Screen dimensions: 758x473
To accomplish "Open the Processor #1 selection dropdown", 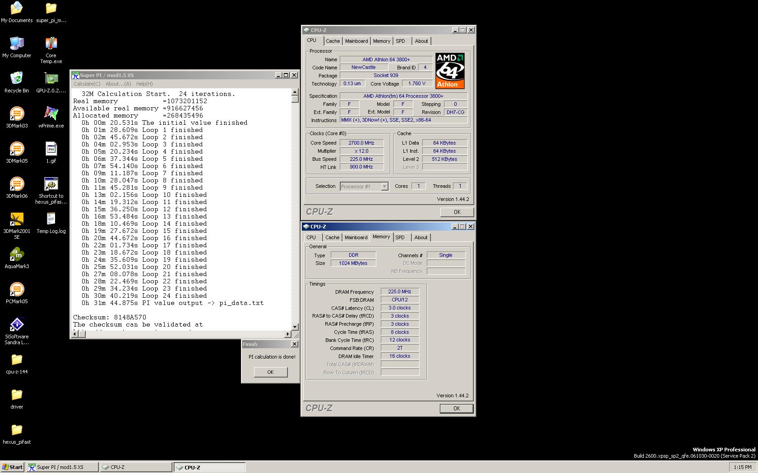I will [384, 186].
